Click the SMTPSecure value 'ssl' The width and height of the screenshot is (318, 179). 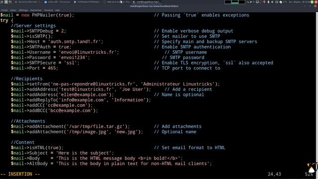[71, 63]
